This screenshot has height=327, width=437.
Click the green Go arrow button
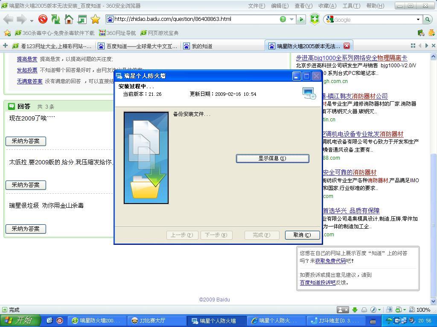301,20
